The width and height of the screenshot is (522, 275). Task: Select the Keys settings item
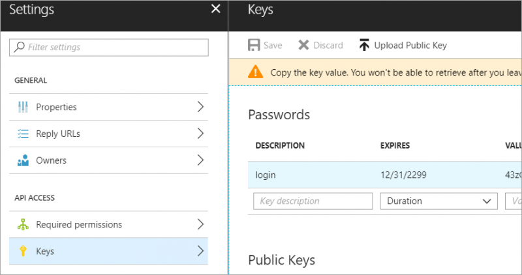(x=108, y=251)
